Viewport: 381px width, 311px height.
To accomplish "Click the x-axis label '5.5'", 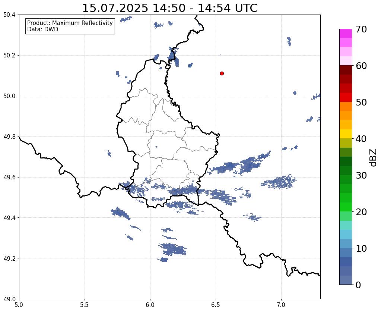I will pos(85,305).
